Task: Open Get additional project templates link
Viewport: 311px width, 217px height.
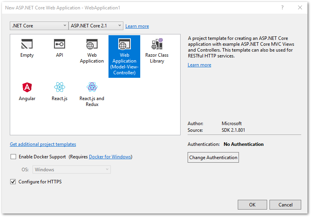Action: 43,144
